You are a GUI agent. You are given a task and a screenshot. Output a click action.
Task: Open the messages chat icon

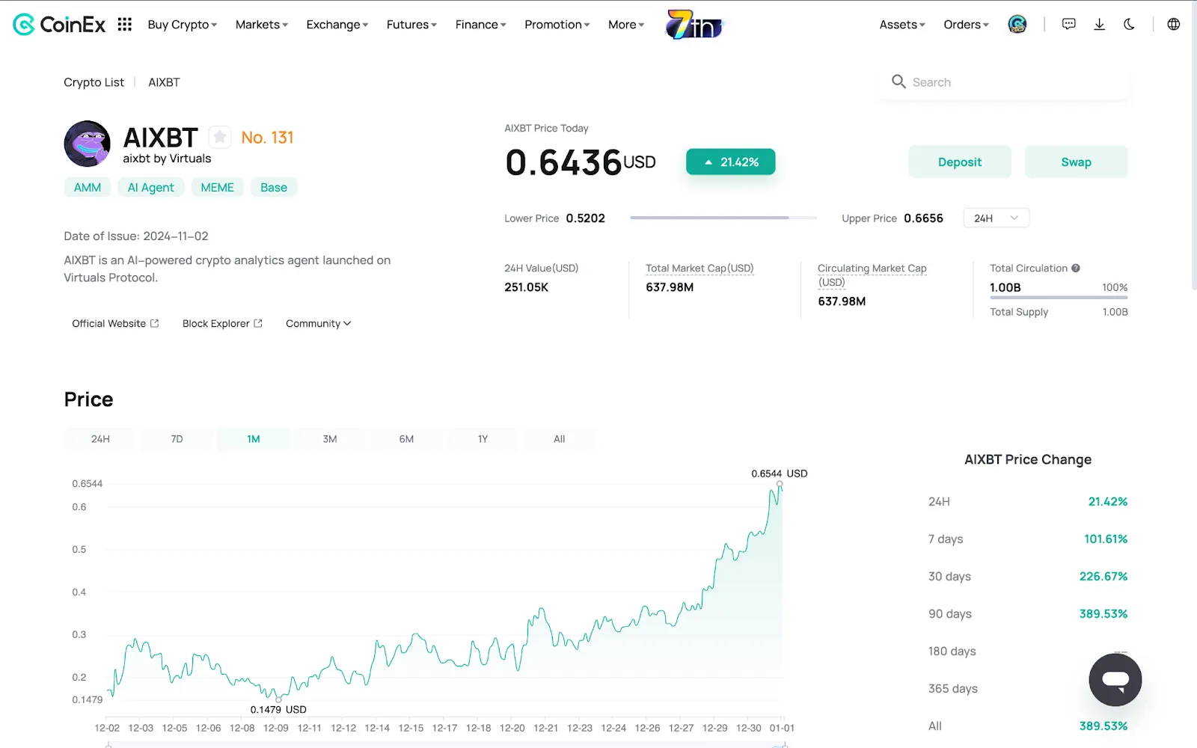[x=1069, y=25]
